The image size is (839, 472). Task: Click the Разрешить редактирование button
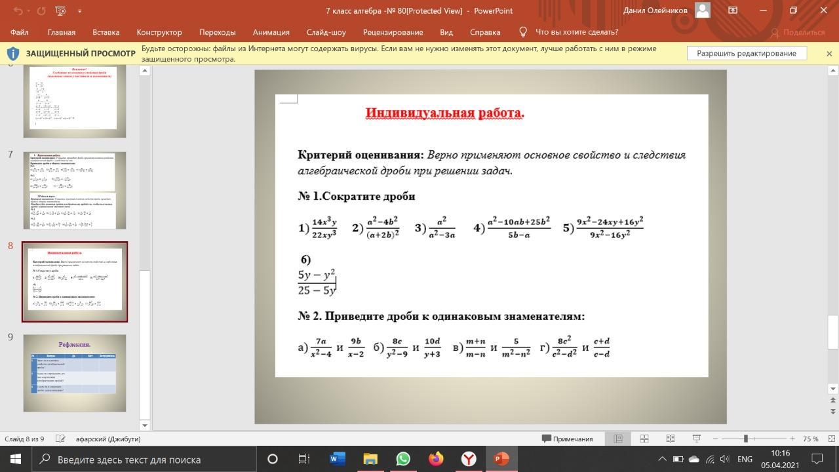point(747,53)
